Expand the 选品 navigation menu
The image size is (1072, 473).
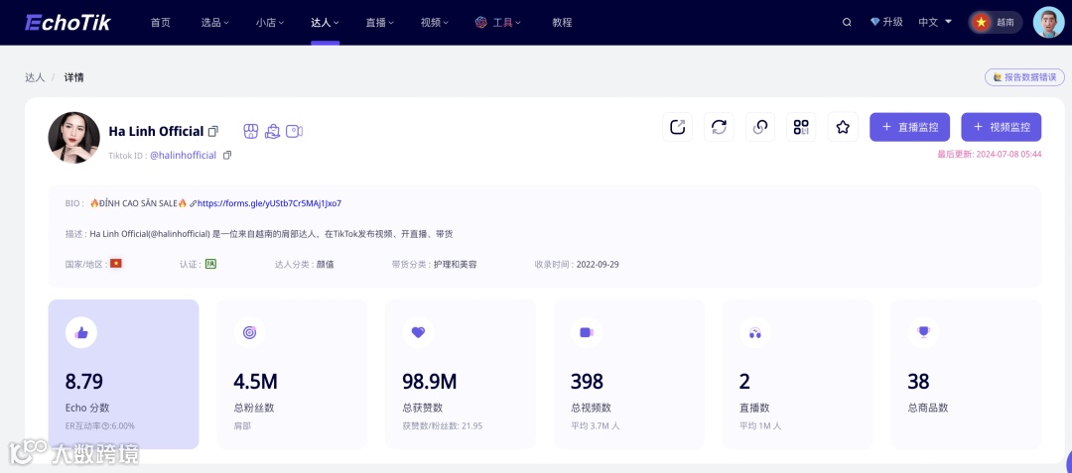point(214,23)
